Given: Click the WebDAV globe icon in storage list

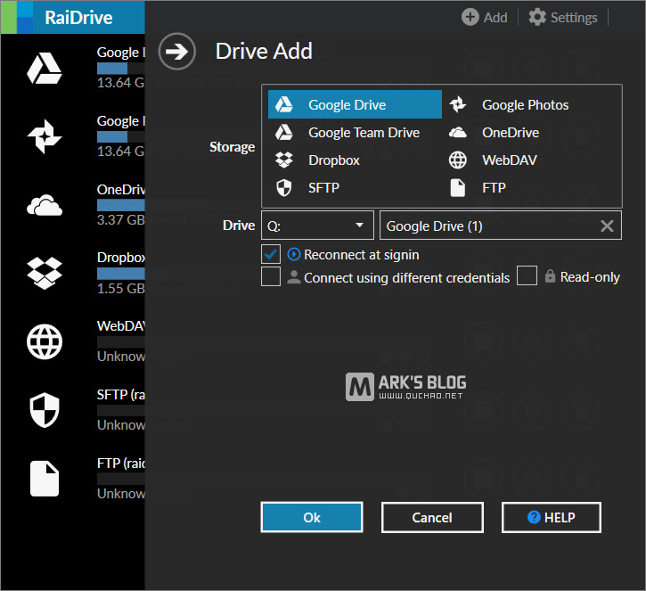Looking at the screenshot, I should click(458, 160).
